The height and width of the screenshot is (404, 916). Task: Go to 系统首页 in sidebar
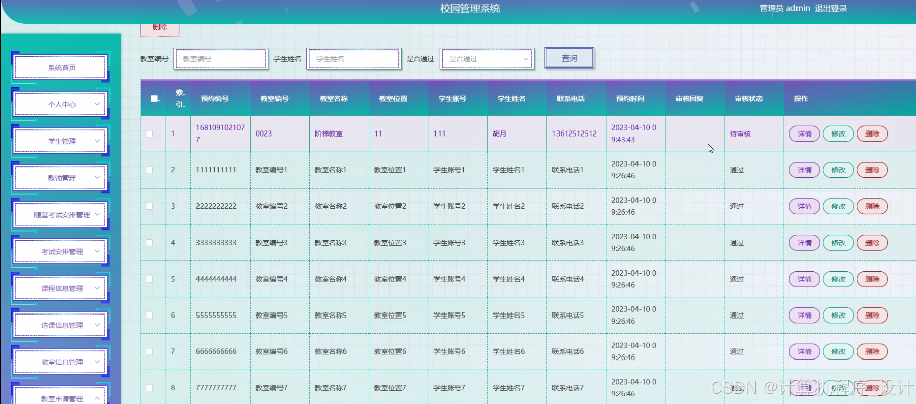(61, 67)
